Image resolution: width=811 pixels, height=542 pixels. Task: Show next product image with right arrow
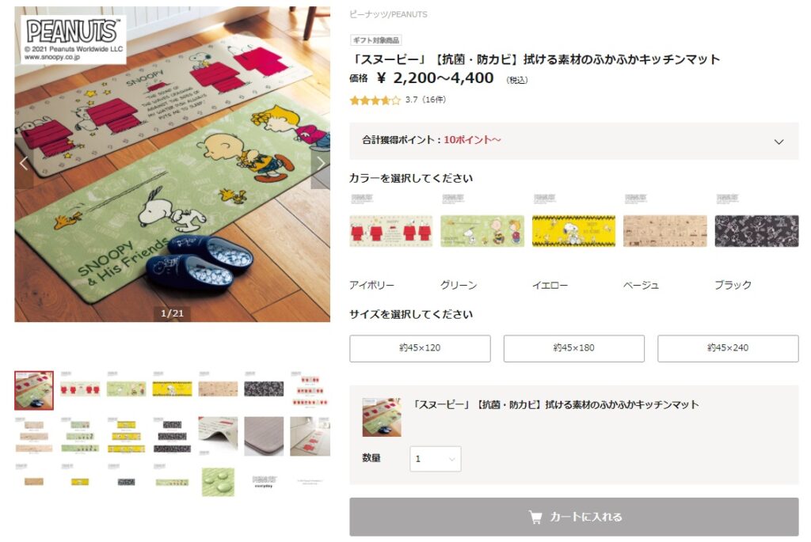(x=321, y=164)
